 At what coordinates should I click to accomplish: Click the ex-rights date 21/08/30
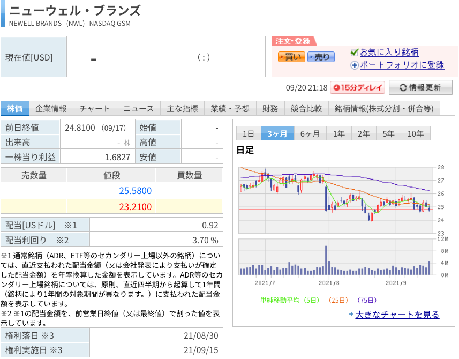point(201,335)
